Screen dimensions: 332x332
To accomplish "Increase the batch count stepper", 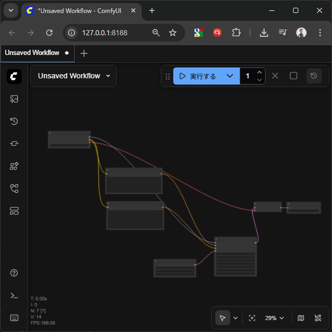I will [259, 72].
